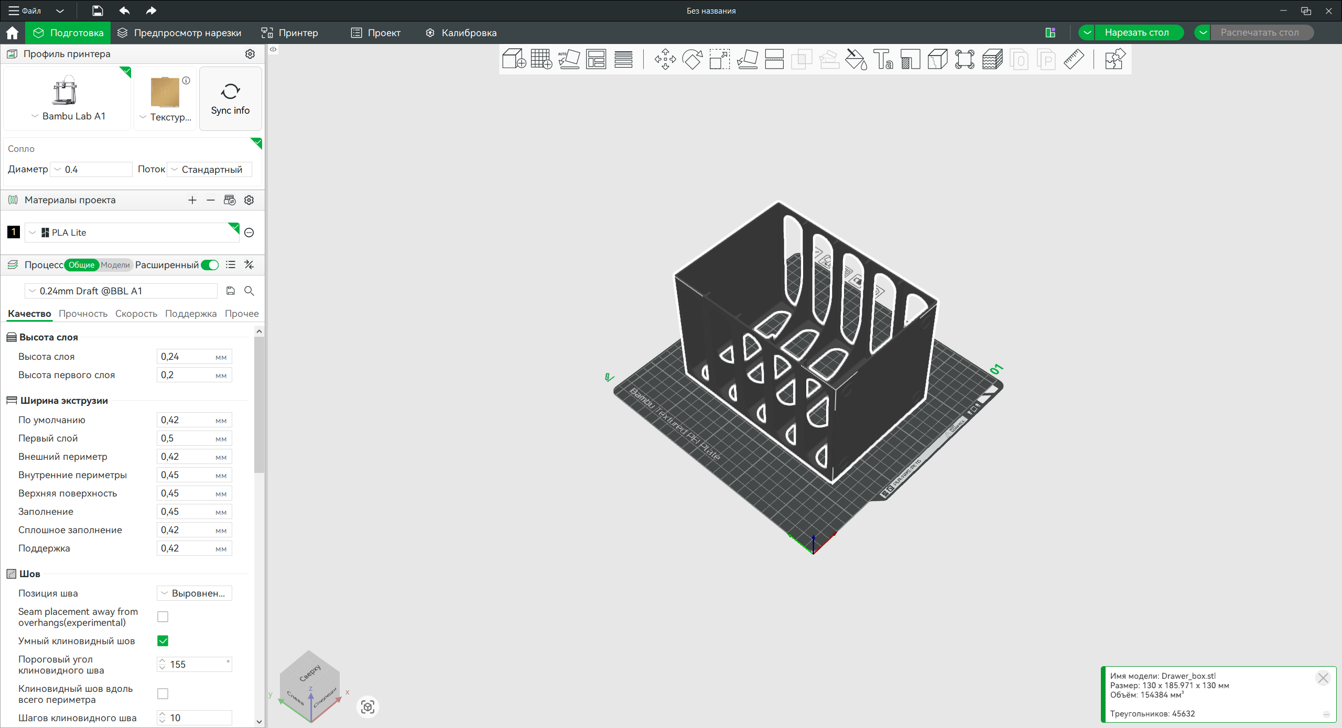Image resolution: width=1342 pixels, height=728 pixels.
Task: Open Предпросмотр нарезки tab
Action: [180, 32]
